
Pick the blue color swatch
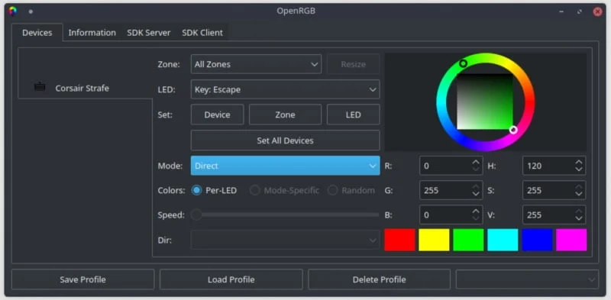pos(537,240)
